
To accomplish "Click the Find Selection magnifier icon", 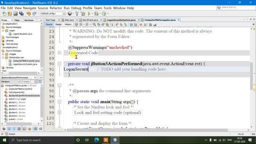I will point(94,25).
